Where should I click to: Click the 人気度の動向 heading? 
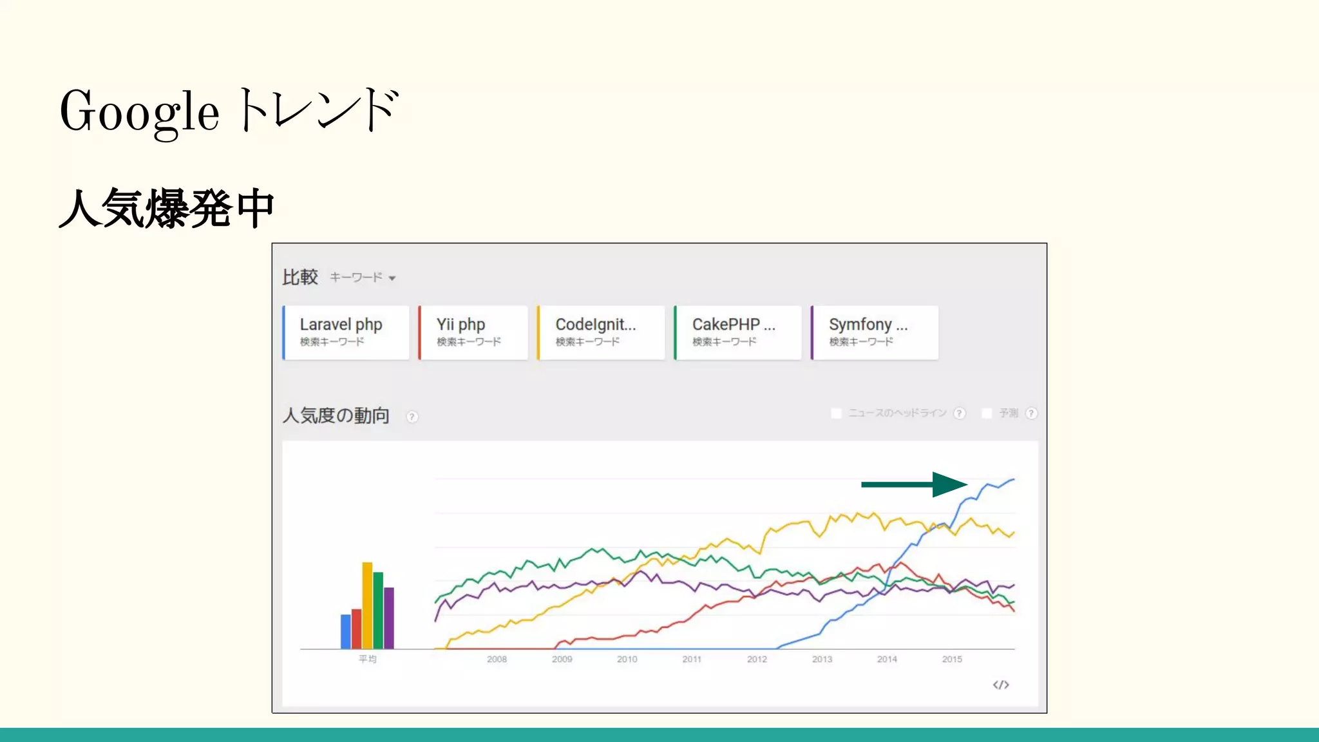(336, 415)
